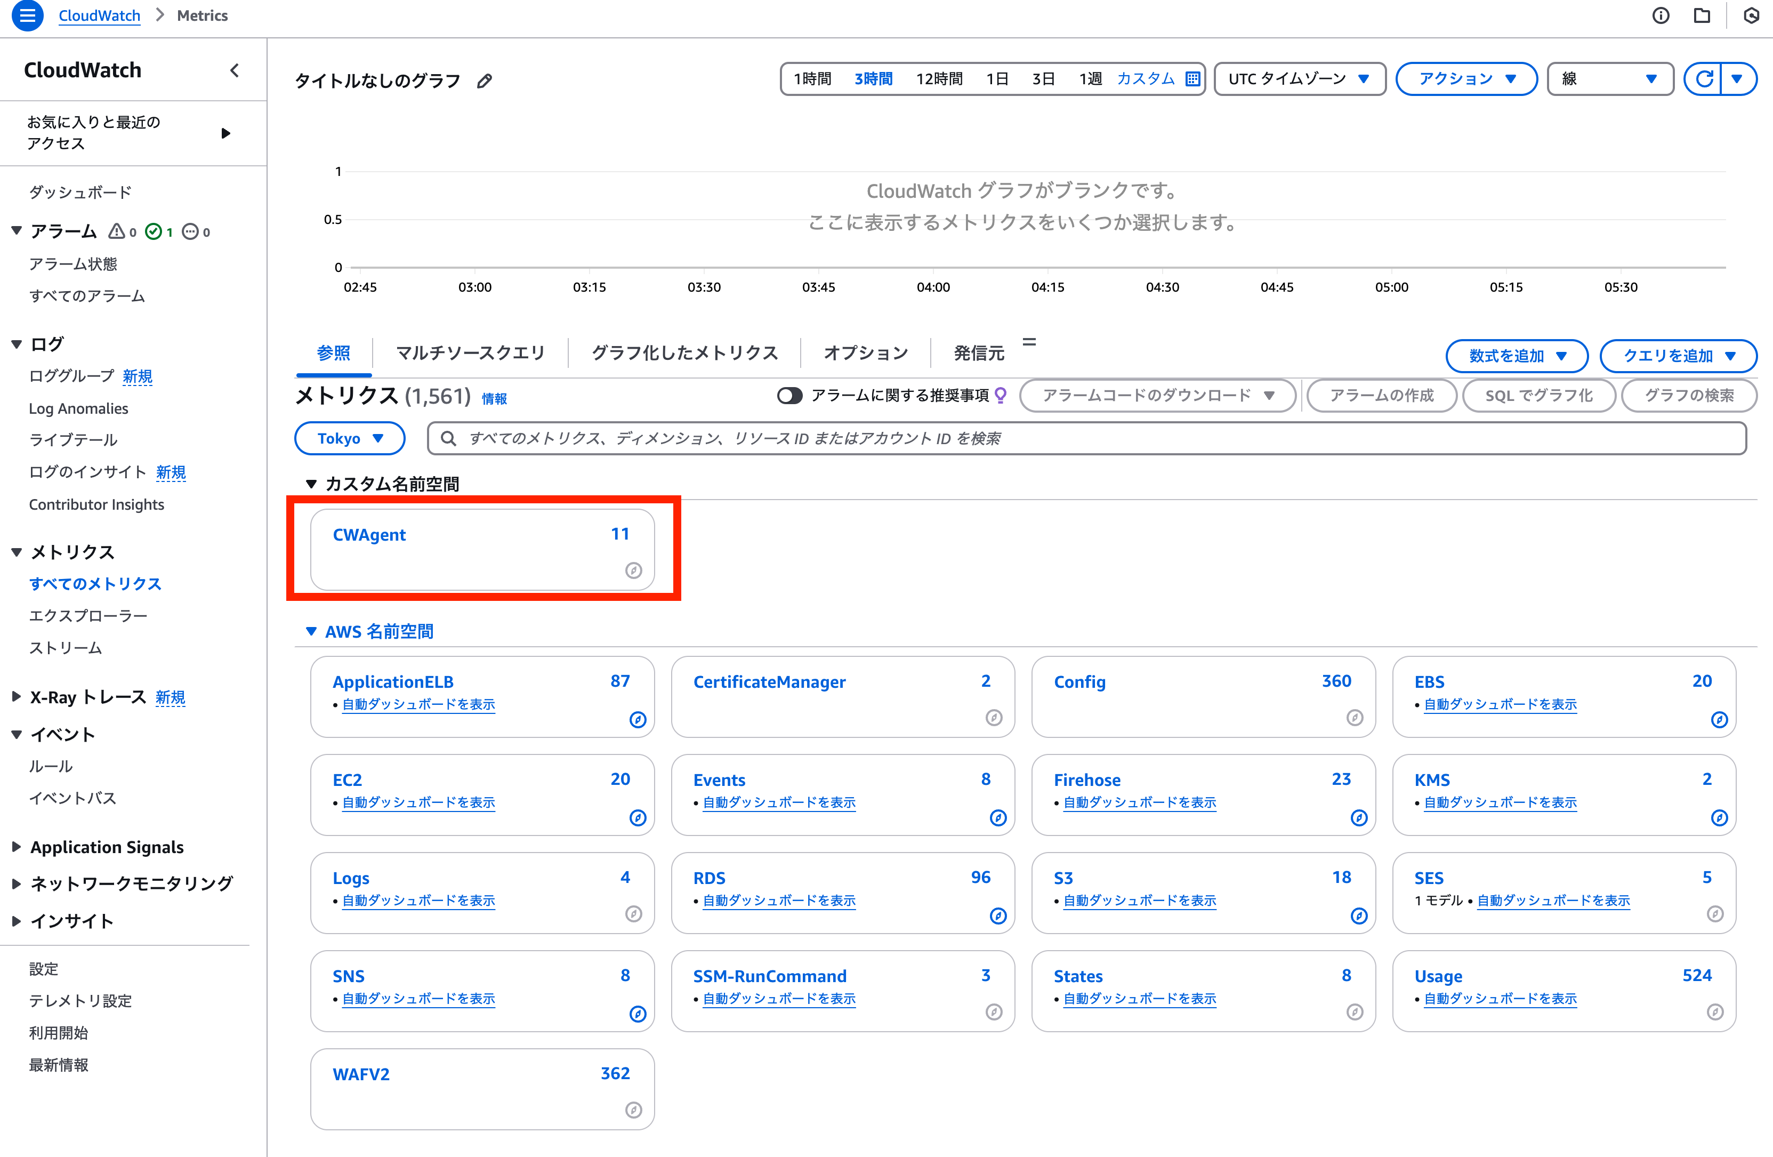1773x1157 pixels.
Task: Open テレメトリ設定 in the sidebar
Action: [80, 1001]
